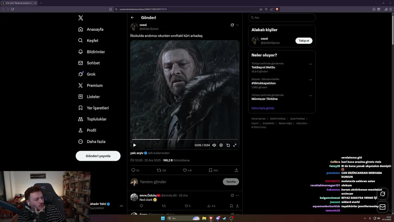Viewport: 394px width, 222px height.
Task: Seek on the video progress bar
Action: [185, 139]
